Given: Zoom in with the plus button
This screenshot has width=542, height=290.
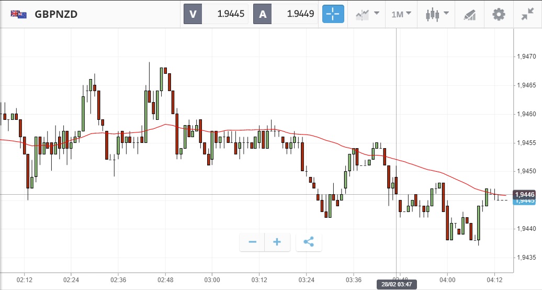Looking at the screenshot, I should [x=277, y=242].
